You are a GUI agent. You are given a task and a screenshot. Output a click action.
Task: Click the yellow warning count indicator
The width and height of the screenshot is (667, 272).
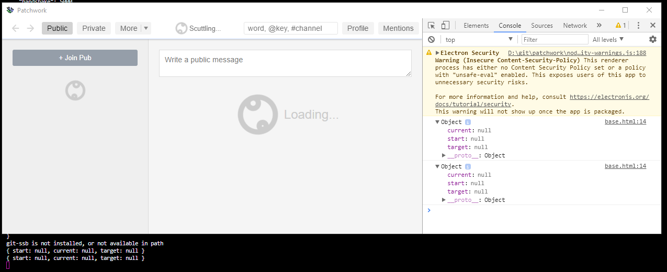(620, 25)
